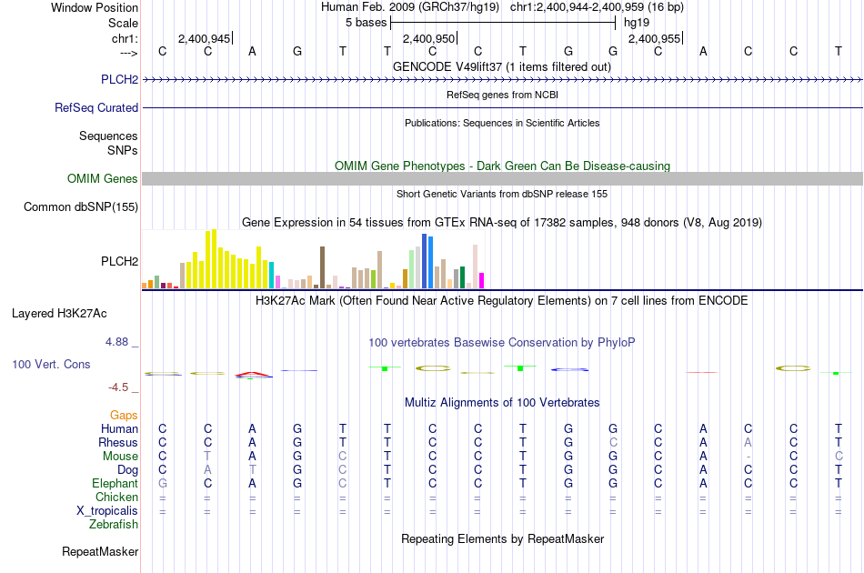Click the chr1 2,400,950 ruler position
The height and width of the screenshot is (573, 864).
tap(429, 38)
